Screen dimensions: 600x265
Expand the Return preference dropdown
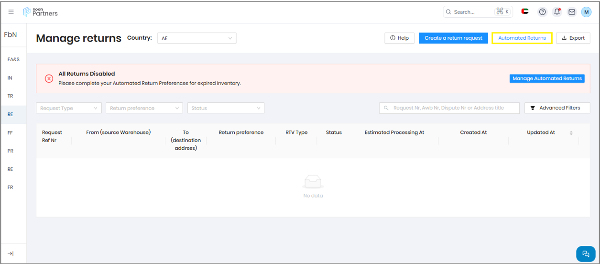tap(144, 108)
